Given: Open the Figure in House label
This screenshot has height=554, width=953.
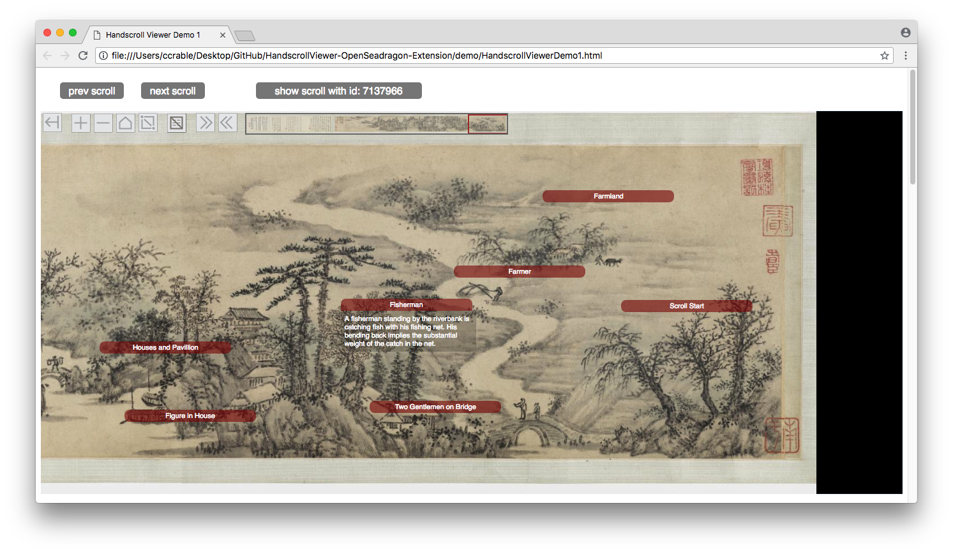Looking at the screenshot, I should point(190,415).
